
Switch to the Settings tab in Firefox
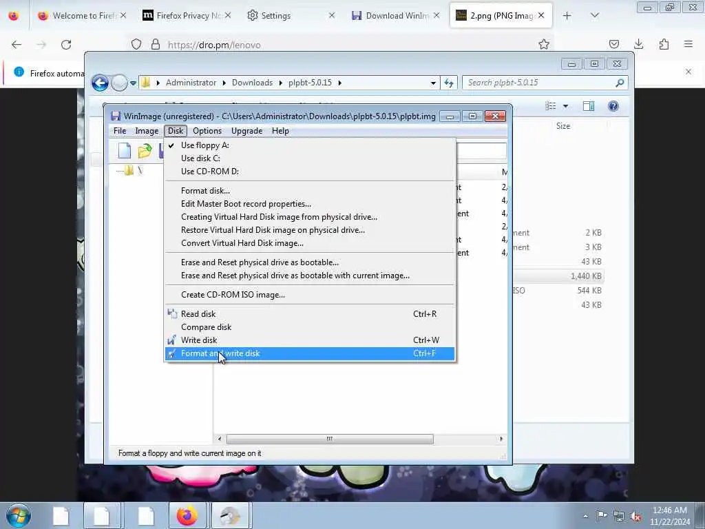coord(291,16)
